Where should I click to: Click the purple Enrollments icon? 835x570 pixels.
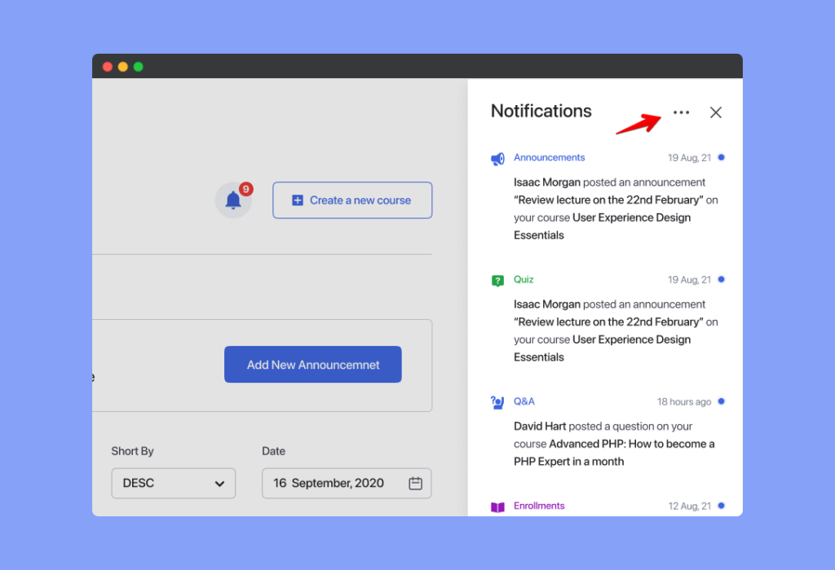coord(497,505)
